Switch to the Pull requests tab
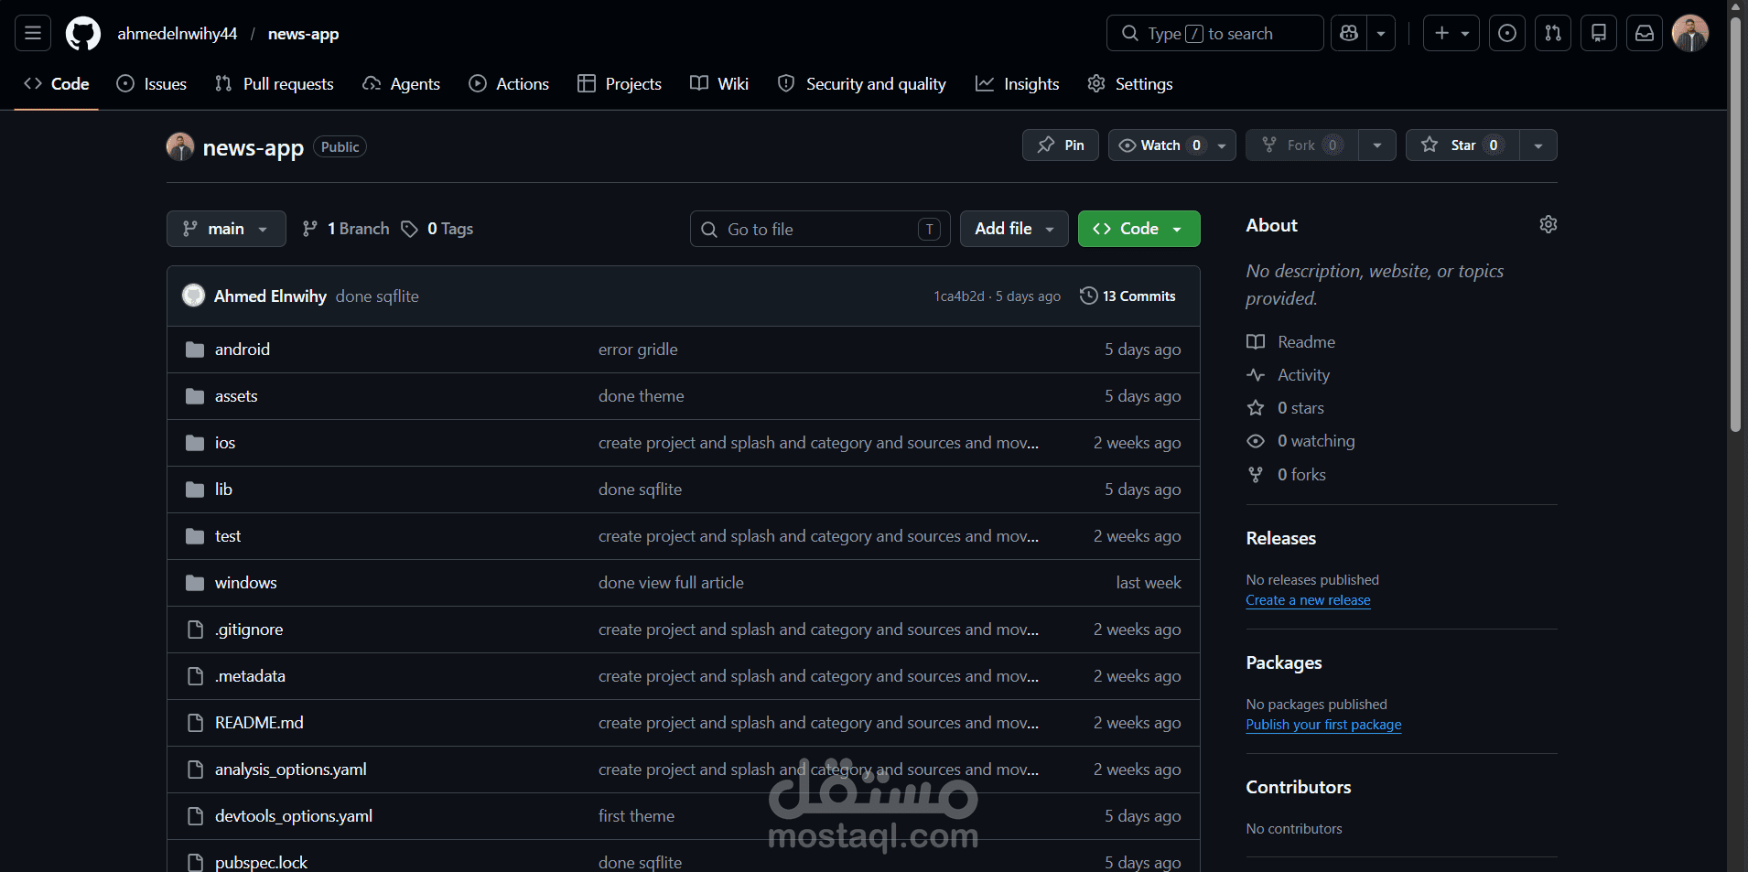Image resolution: width=1748 pixels, height=872 pixels. tap(275, 84)
